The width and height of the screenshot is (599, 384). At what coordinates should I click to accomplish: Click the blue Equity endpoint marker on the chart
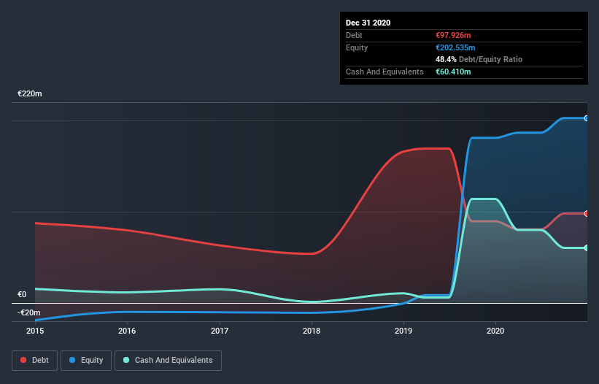[x=587, y=118]
